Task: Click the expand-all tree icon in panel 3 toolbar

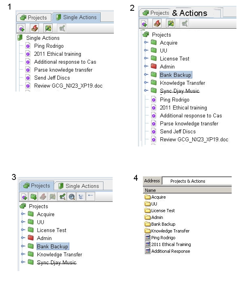Action: click(81, 196)
